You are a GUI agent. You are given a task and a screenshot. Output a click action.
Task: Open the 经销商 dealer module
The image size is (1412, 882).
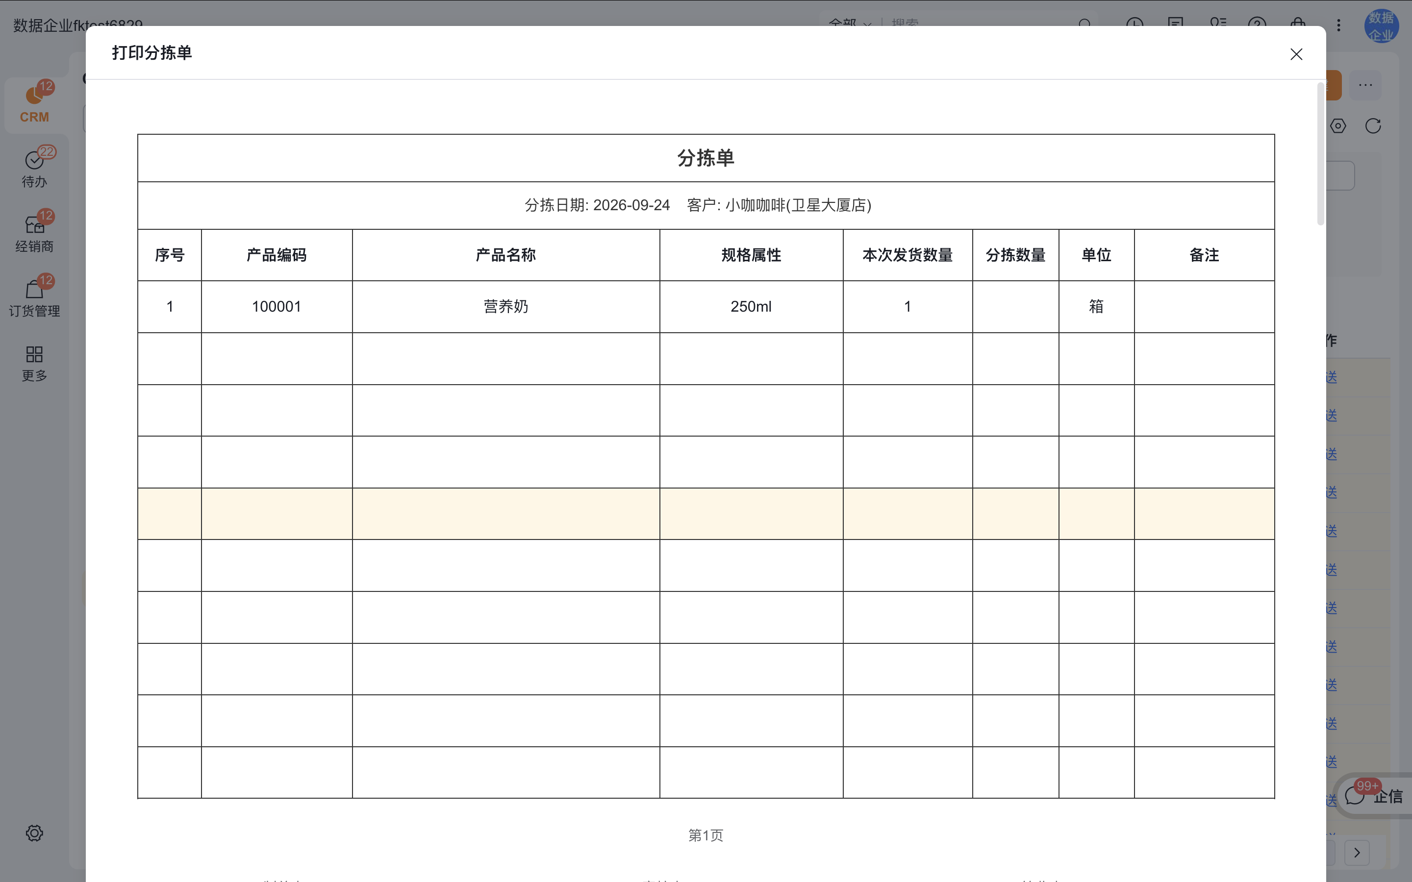click(34, 233)
